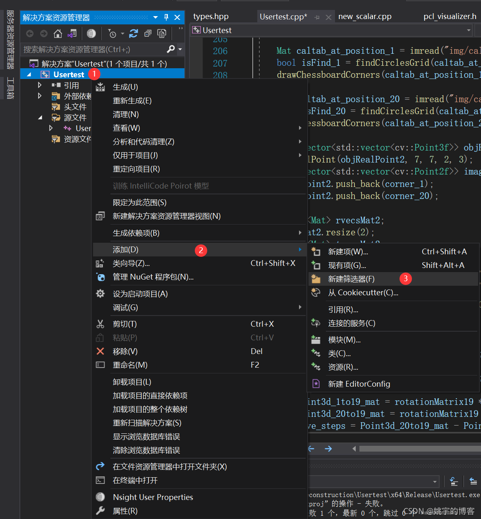Click the search magnifier icon
Viewport: 481px width, 519px height.
pos(170,49)
